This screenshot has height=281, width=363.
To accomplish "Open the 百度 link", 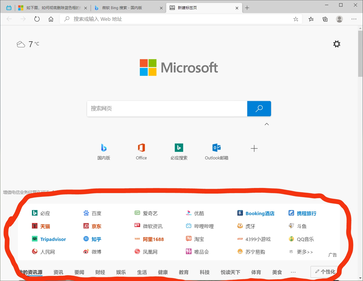I will [92, 213].
